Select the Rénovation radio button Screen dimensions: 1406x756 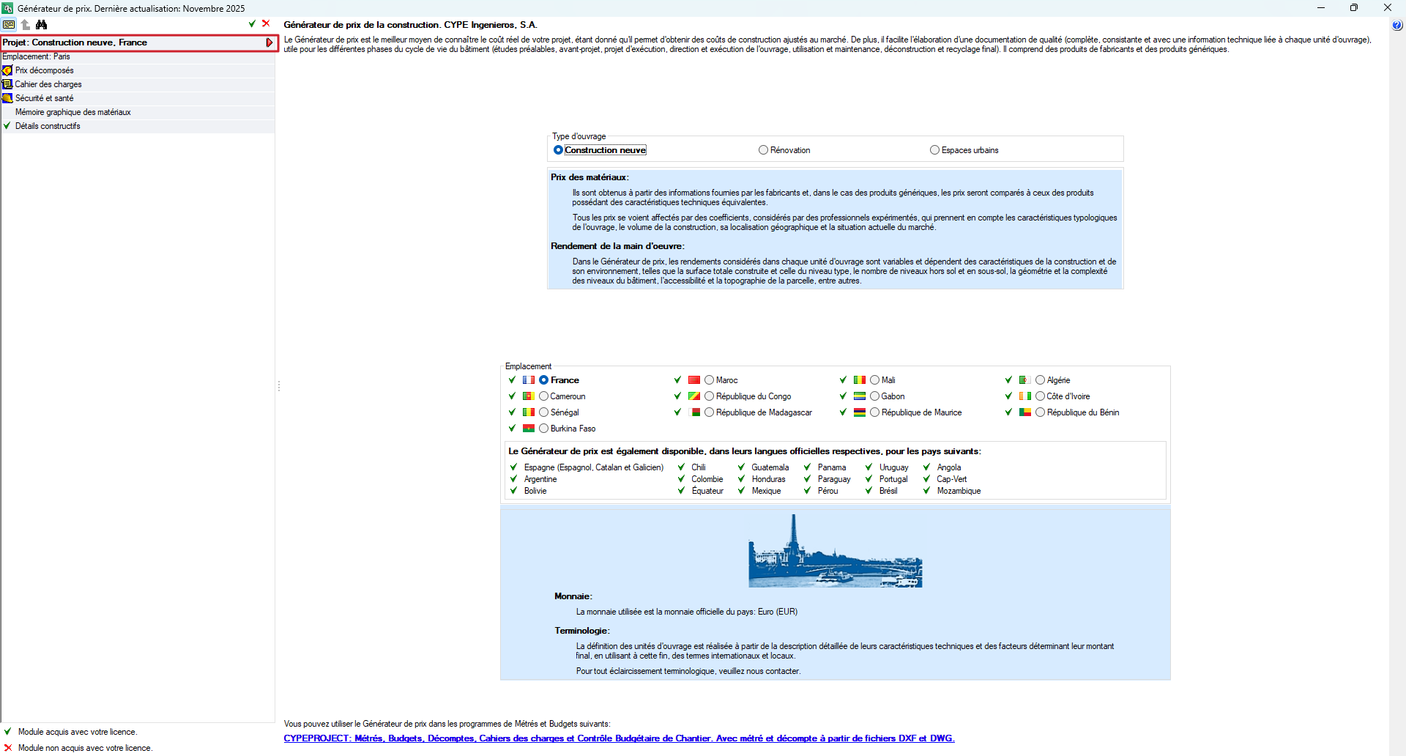[x=763, y=150]
